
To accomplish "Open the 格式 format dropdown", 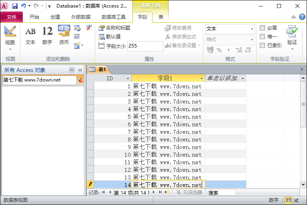I will (252, 40).
